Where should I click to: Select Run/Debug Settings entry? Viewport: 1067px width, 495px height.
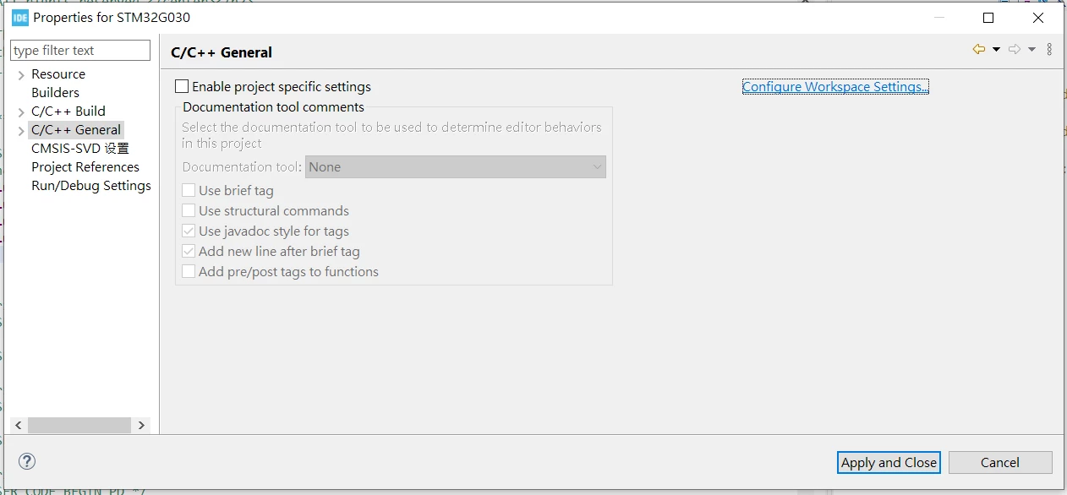[91, 186]
